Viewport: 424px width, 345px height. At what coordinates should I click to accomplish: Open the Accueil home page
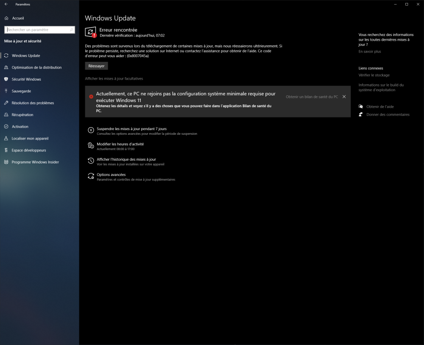click(x=18, y=18)
